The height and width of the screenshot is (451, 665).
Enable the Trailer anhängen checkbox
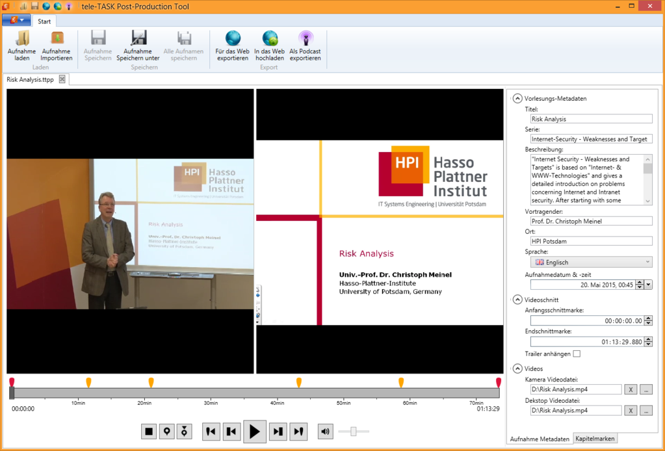[x=577, y=354]
